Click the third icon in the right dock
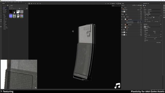Screen dimensions: 165x93 [x=164, y=9]
